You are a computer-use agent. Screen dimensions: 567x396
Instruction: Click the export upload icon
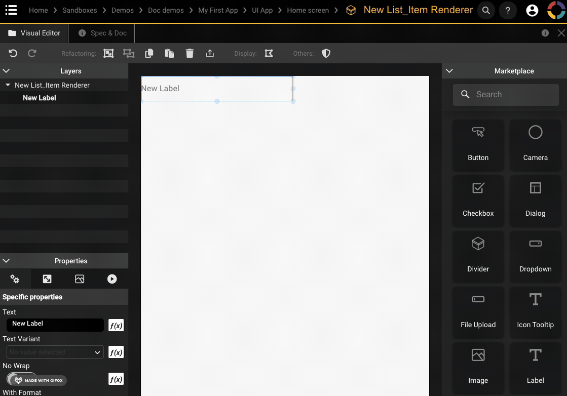click(210, 53)
